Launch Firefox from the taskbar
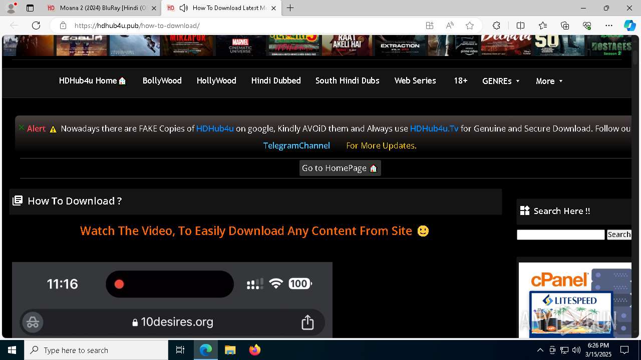The image size is (641, 360). pos(254,350)
